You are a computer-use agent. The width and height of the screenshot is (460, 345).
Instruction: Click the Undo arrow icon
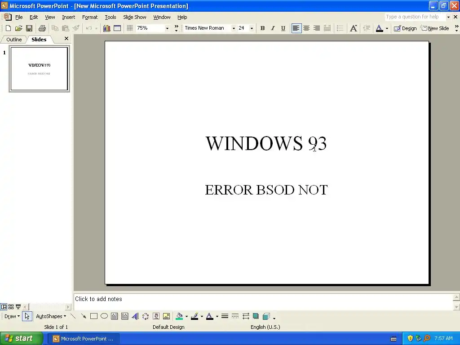tap(89, 28)
